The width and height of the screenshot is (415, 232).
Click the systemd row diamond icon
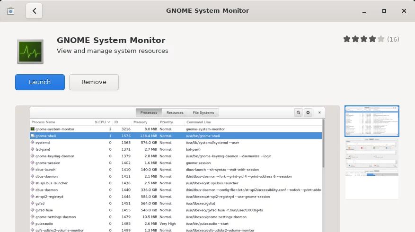tap(33, 142)
